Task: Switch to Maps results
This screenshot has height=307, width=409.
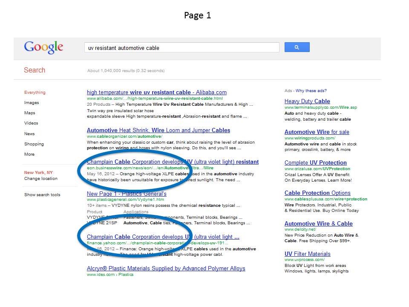Action: coord(29,113)
